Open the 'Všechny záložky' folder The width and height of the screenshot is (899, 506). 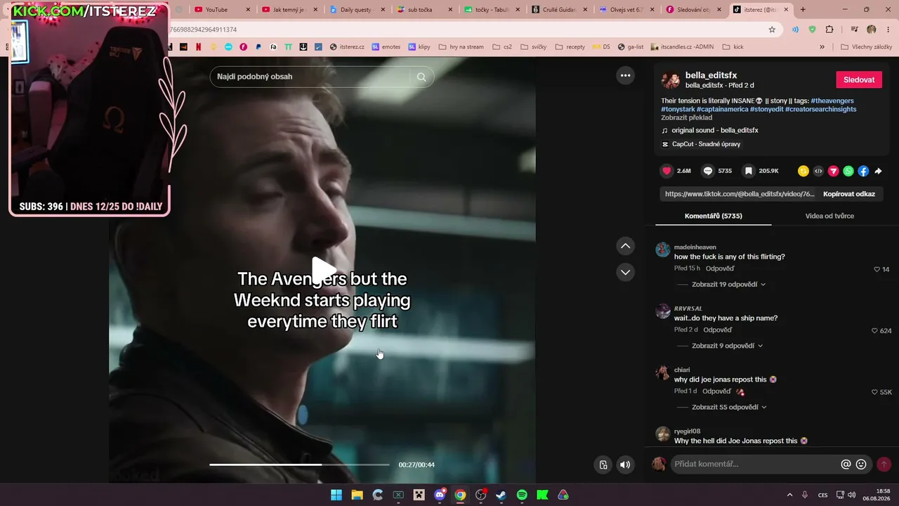point(866,47)
